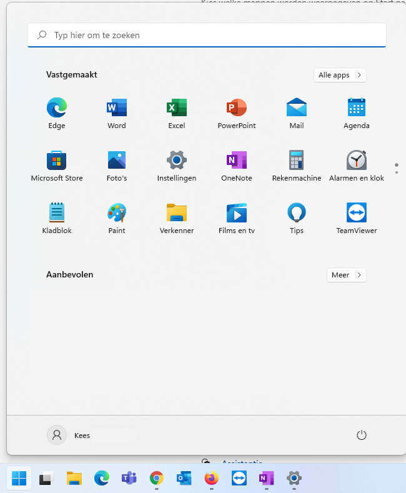Open File Explorer from the taskbar
This screenshot has height=493, width=406.
click(74, 478)
